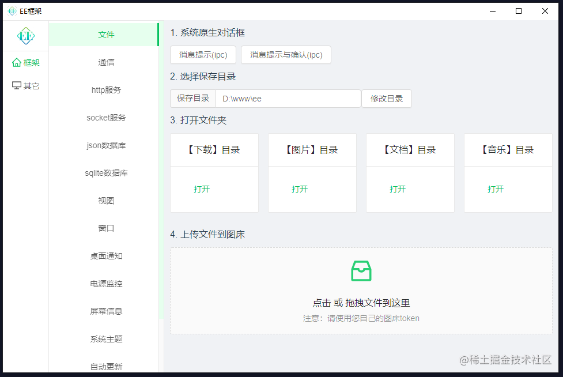Click the 系统原生对话框 heading

tap(207, 33)
